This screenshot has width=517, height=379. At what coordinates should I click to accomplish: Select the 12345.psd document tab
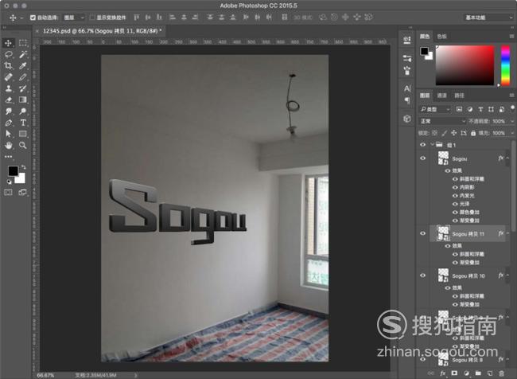click(100, 31)
